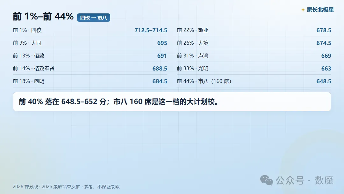Click the star icon beside 家长北极星
344x194 pixels.
303,10
